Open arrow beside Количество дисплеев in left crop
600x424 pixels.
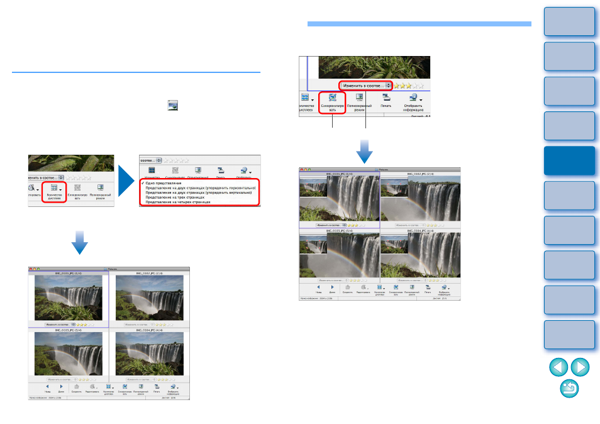pyautogui.click(x=60, y=189)
